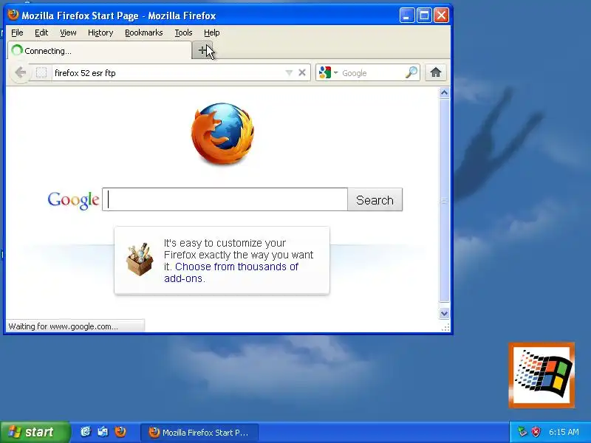Minimize the Firefox window
Image resolution: width=591 pixels, height=443 pixels.
(407, 16)
